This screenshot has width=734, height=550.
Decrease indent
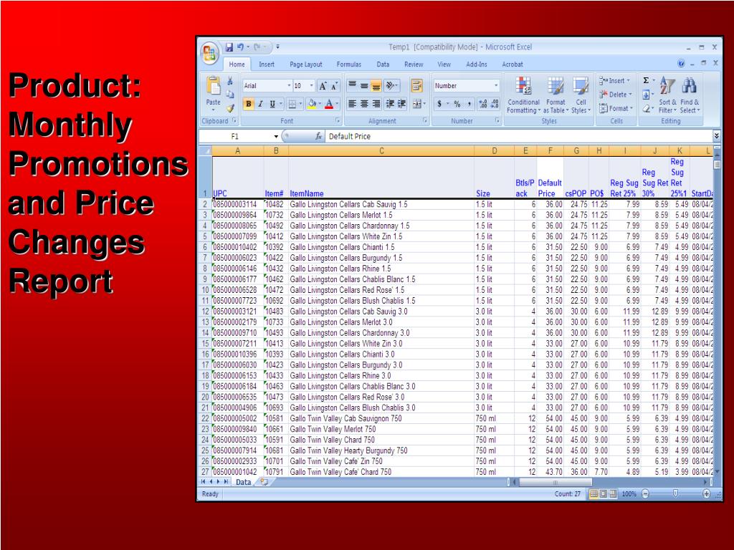pos(389,104)
